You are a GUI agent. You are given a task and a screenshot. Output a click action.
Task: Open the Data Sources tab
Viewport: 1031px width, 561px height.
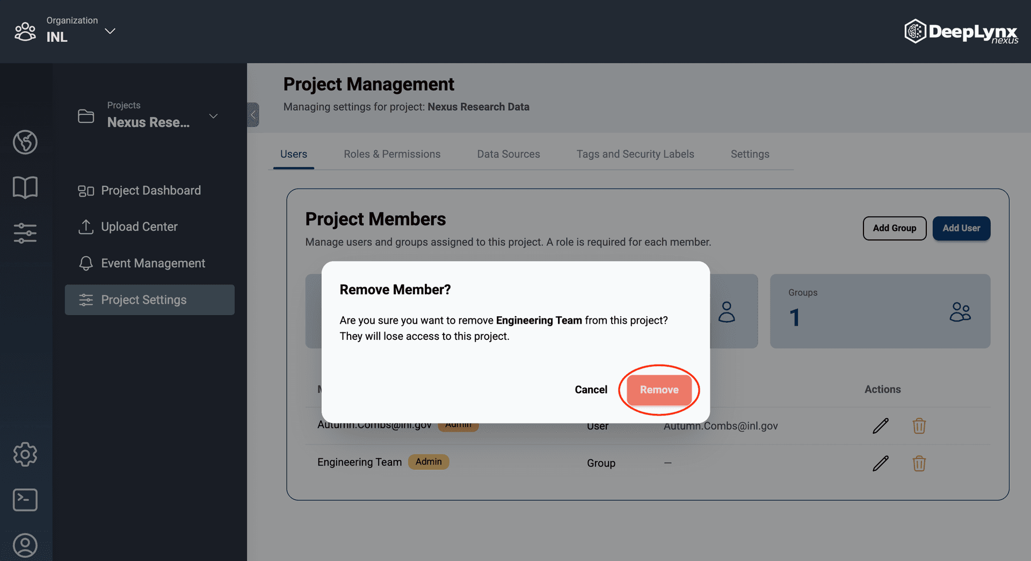pos(508,154)
